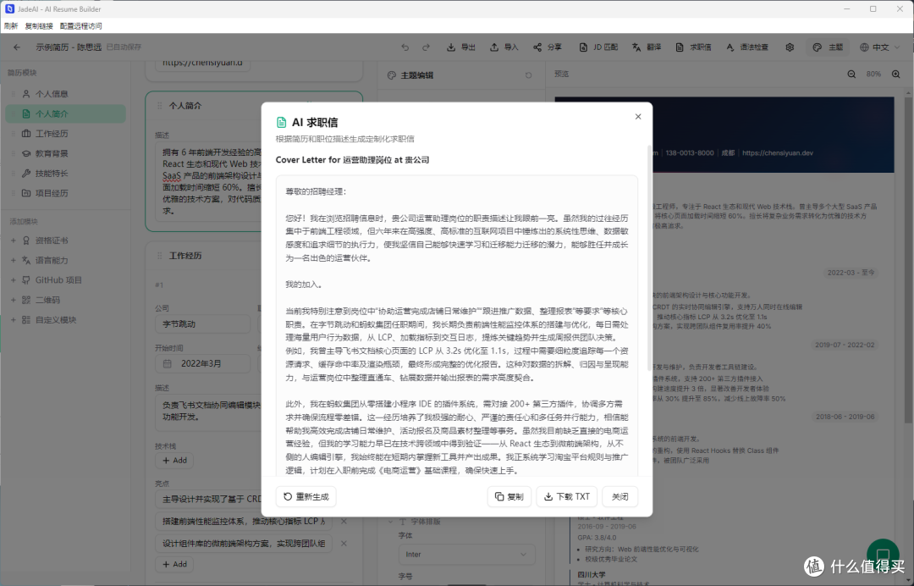Select 个人信息 in the sidebar
The height and width of the screenshot is (586, 914).
[x=66, y=94]
